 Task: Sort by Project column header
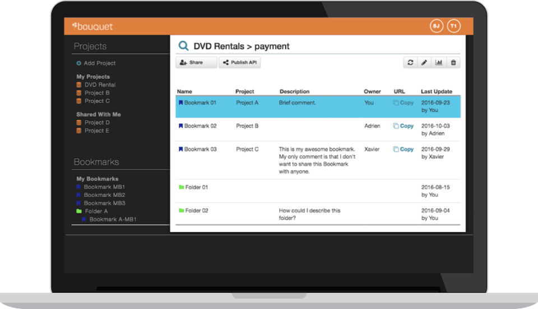click(245, 91)
